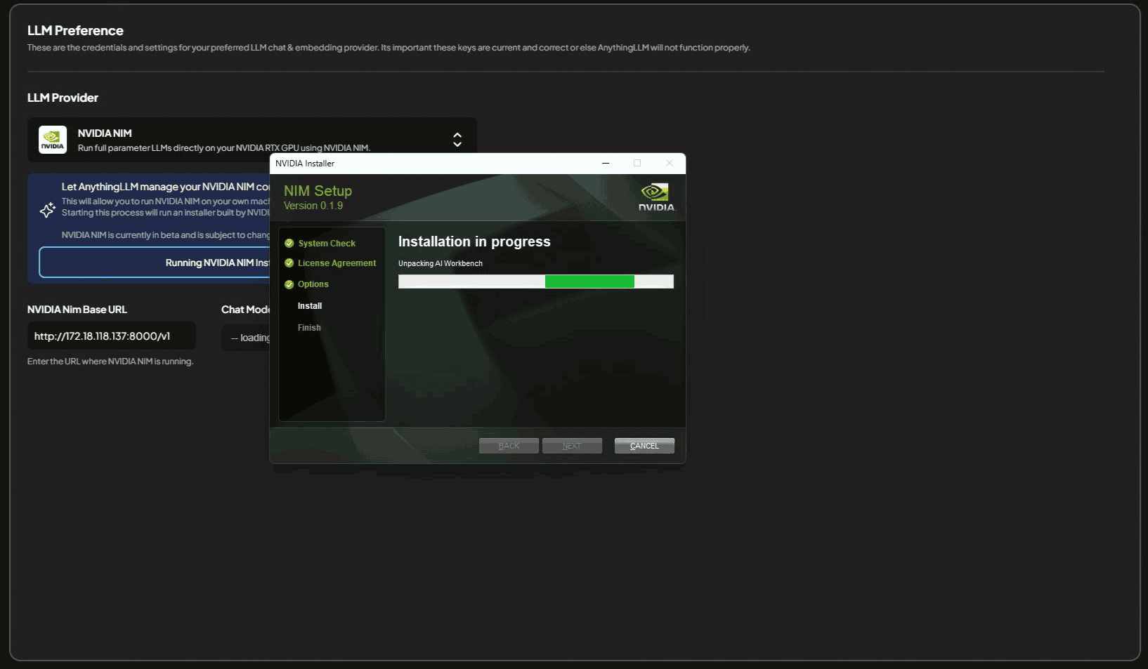1148x669 pixels.
Task: Select the License Agreement step label
Action: tap(337, 263)
